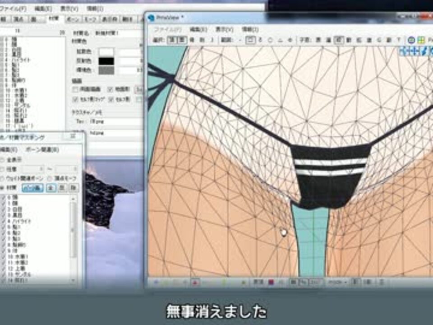The height and width of the screenshot is (325, 433).
Task: Click 除 button in masking window
Action: click(x=73, y=188)
